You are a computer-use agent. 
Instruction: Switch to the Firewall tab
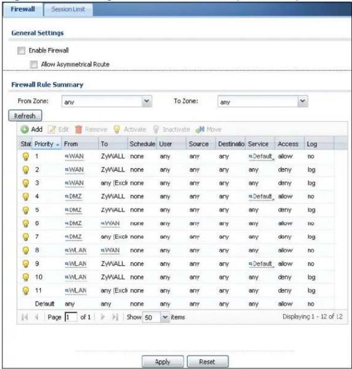click(x=23, y=9)
